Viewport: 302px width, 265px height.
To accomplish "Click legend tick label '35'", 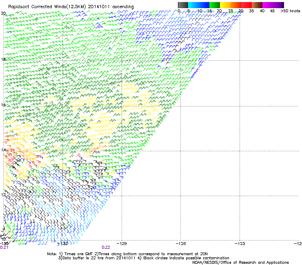I will [251, 11].
